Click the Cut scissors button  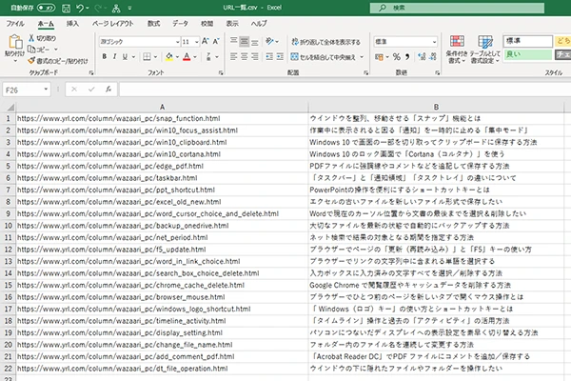(42, 38)
